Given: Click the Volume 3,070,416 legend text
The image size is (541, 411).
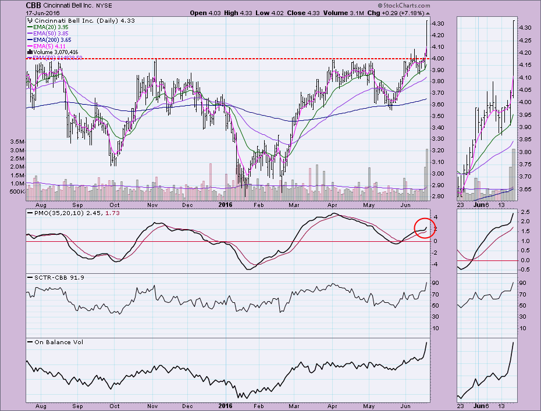Looking at the screenshot, I should click(x=59, y=51).
